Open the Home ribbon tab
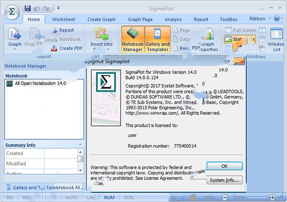 pyautogui.click(x=34, y=20)
